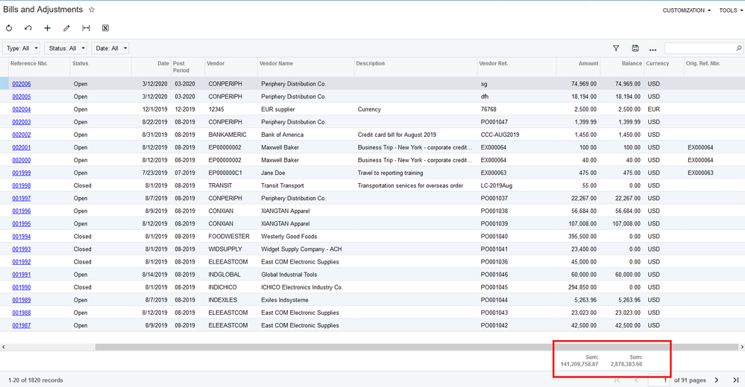
Task: Click the Refresh toolbar icon
Action: [9, 28]
